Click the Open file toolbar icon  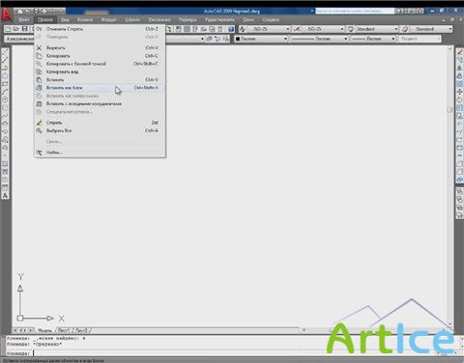16,29
